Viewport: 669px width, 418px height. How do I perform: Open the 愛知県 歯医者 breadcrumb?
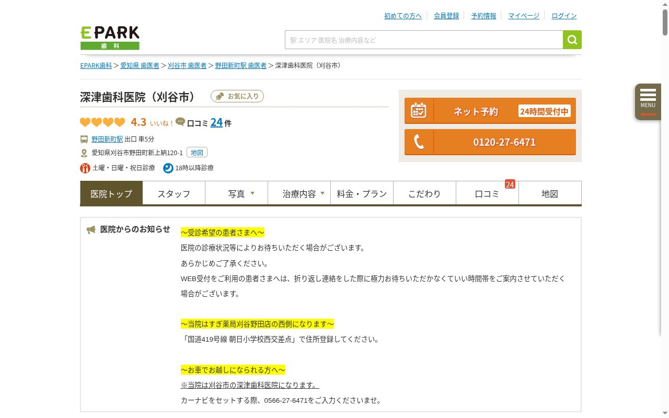coord(140,65)
